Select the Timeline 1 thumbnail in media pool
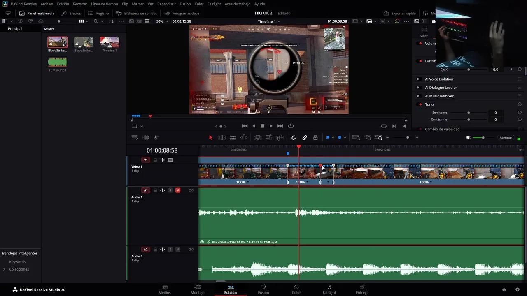 110,42
